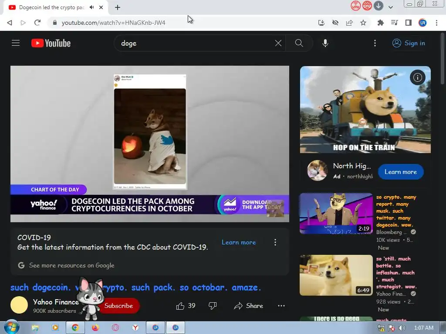Click Learn more on North Highland ad
This screenshot has height=334, width=446.
tap(401, 172)
